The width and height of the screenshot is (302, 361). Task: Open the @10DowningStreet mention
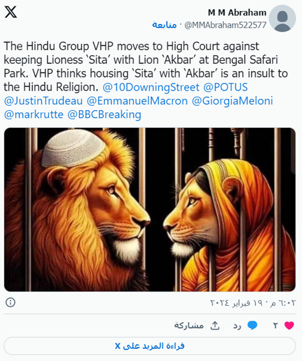[151, 87]
